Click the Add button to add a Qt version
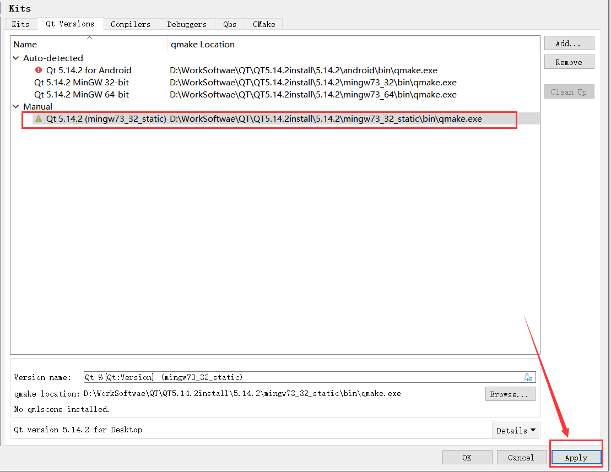Viewport: 611px width, 472px height. tap(569, 43)
